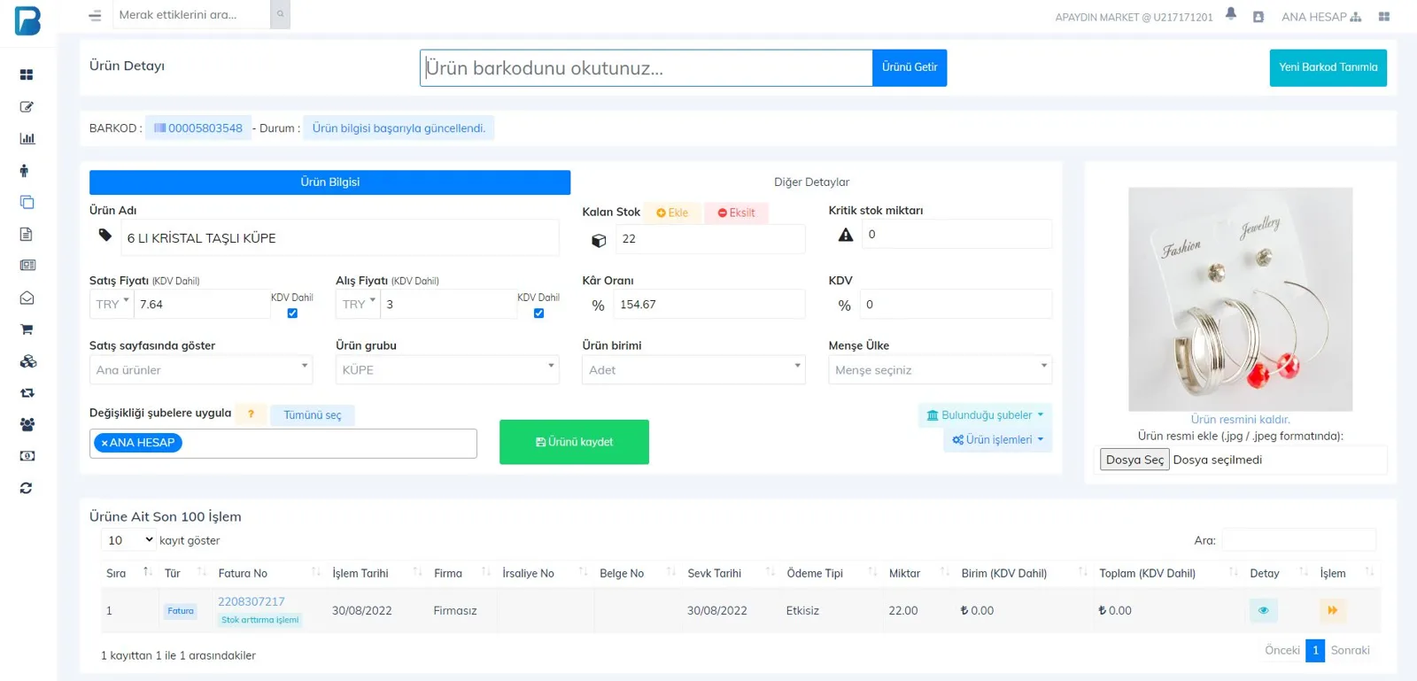Click the search magnifier beside the tag search
The image size is (1417, 681).
[280, 14]
